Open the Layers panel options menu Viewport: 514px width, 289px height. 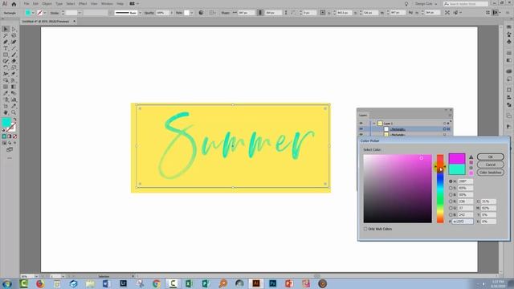(450, 116)
